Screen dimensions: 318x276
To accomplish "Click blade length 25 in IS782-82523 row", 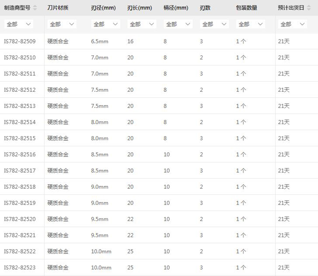I will tap(130, 268).
